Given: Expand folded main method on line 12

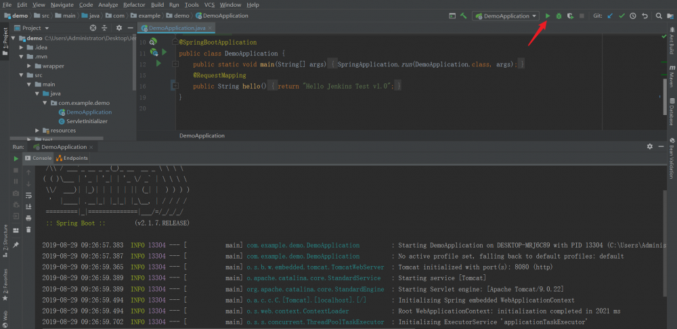Looking at the screenshot, I should click(175, 63).
